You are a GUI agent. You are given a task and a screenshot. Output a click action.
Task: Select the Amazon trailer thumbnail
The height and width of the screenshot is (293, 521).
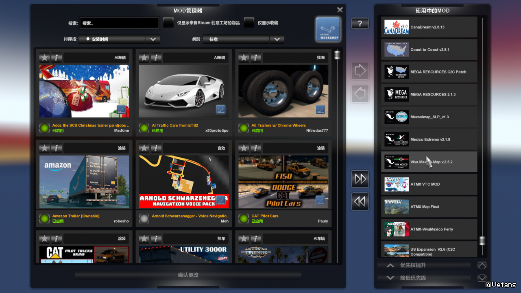(84, 182)
